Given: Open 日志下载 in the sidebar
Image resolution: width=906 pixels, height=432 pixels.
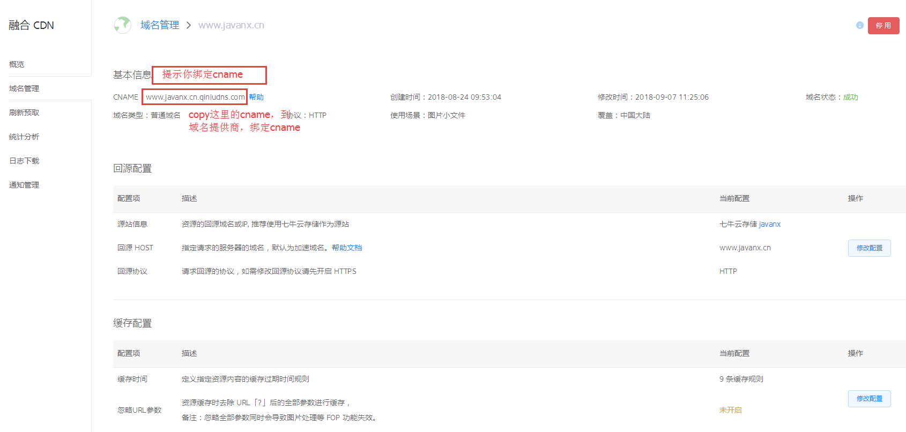Looking at the screenshot, I should (24, 161).
